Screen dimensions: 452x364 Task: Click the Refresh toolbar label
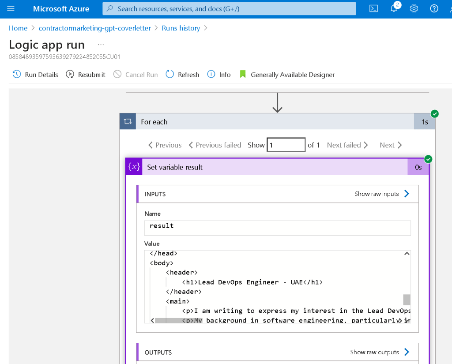(188, 75)
